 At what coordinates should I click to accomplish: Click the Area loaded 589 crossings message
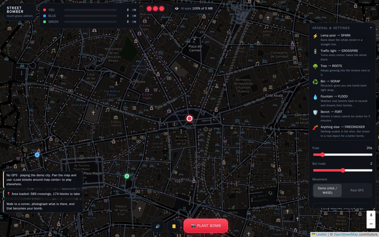(43, 194)
